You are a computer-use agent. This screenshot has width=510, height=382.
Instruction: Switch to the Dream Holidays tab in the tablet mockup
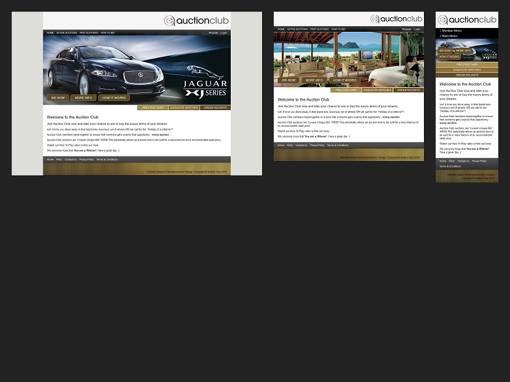coord(409,90)
